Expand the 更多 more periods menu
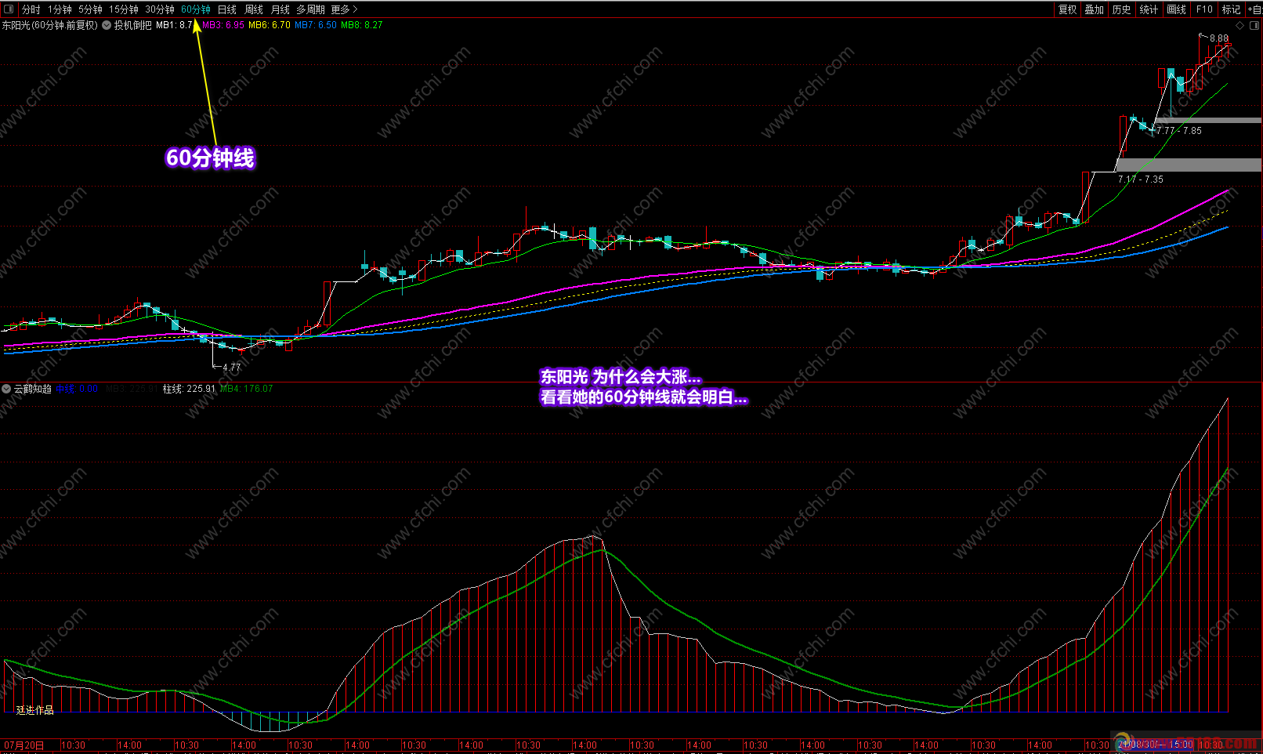The height and width of the screenshot is (754, 1263). (344, 9)
